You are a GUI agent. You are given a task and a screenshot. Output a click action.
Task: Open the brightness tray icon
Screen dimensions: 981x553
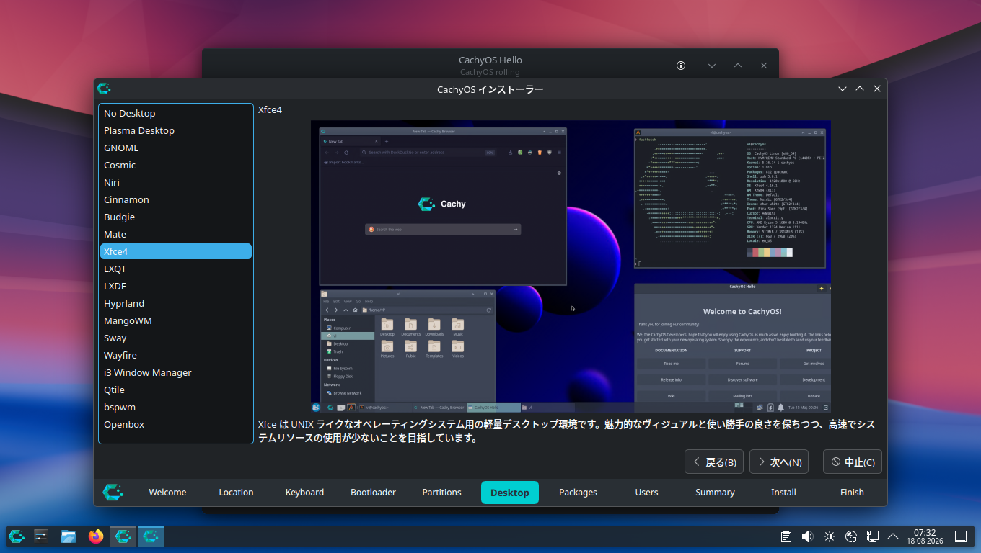pos(830,536)
